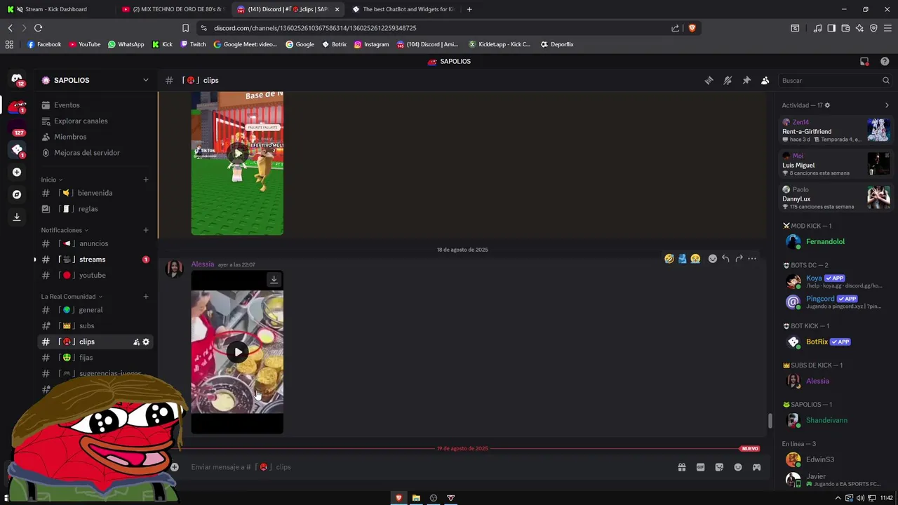
Task: Open emoji picker in message bar
Action: (x=738, y=467)
